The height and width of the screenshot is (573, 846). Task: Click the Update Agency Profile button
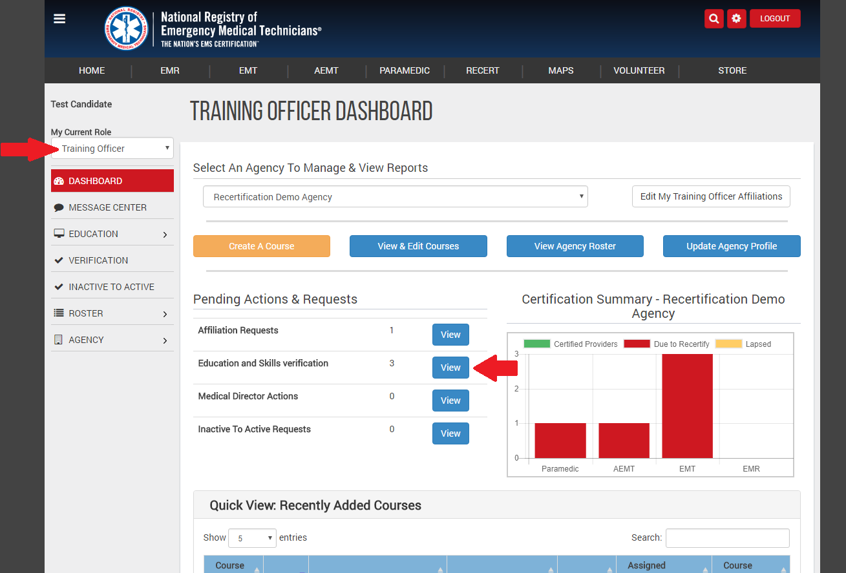732,246
